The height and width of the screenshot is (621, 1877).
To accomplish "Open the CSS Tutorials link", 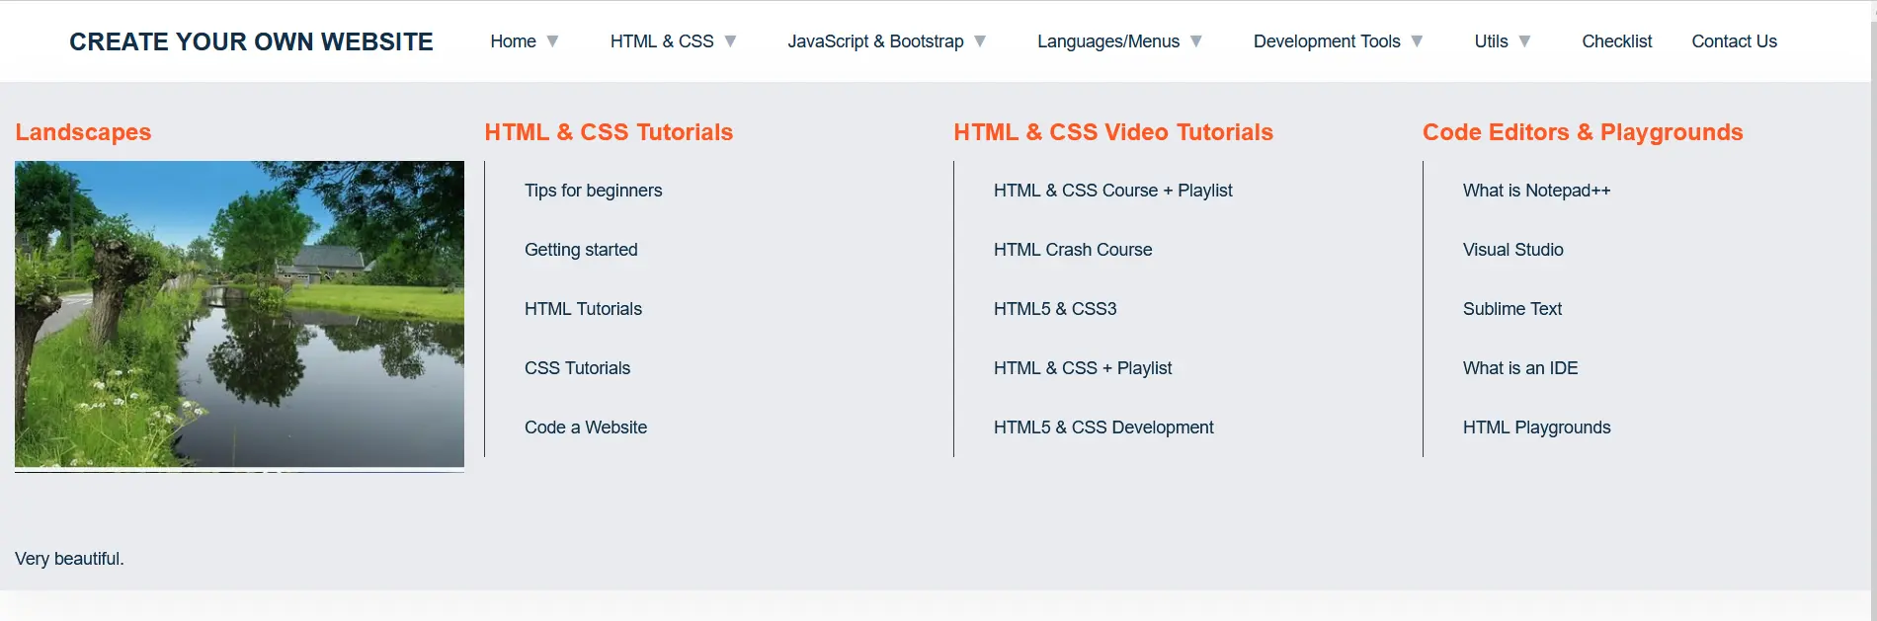I will (x=577, y=368).
